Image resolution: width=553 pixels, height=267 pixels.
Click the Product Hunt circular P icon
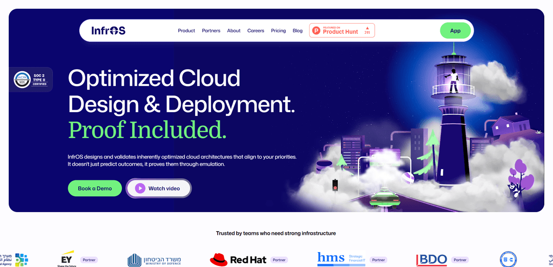pyautogui.click(x=316, y=31)
